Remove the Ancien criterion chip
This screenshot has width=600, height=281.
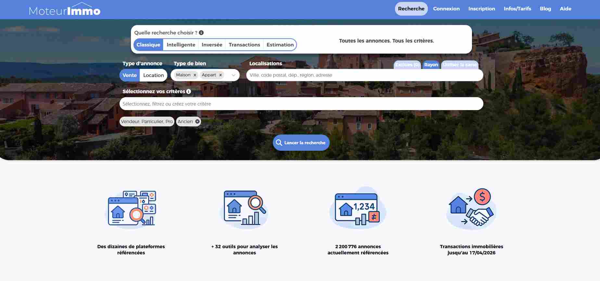[197, 121]
